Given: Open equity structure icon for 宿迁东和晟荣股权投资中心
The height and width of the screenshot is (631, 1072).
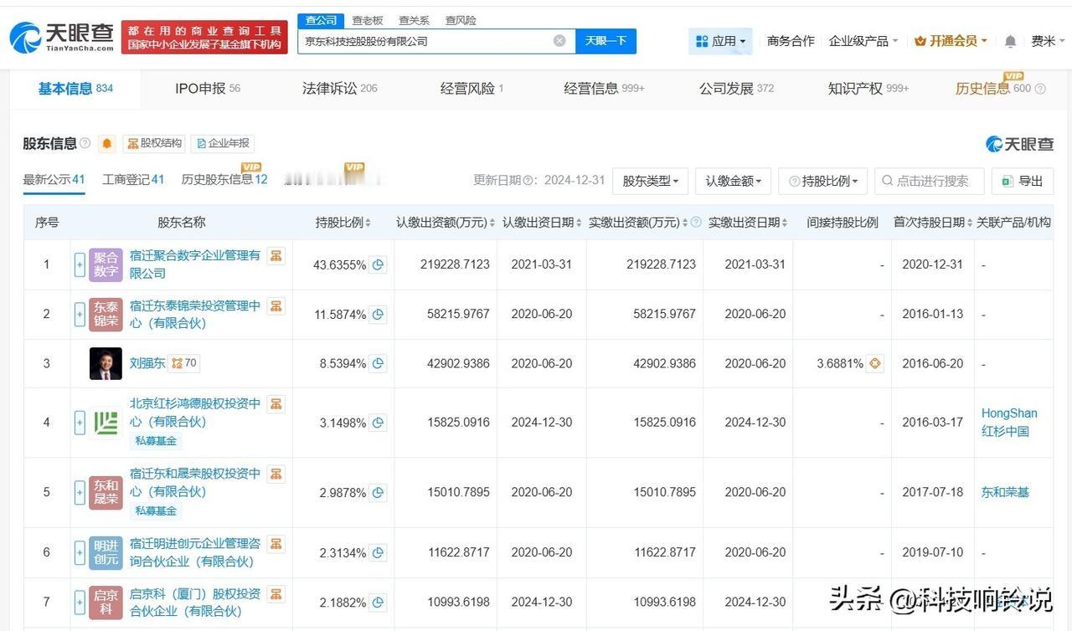Looking at the screenshot, I should (x=276, y=475).
